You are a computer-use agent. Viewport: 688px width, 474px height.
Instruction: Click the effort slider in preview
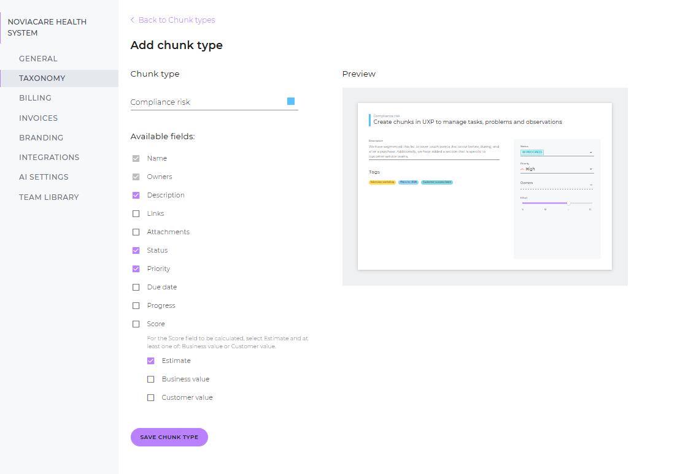click(x=557, y=203)
